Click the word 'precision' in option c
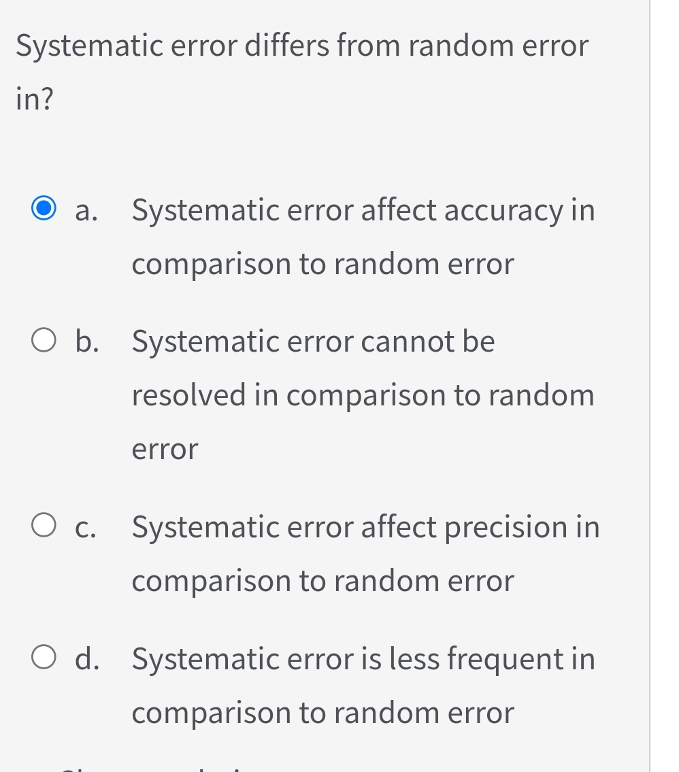 click(508, 525)
